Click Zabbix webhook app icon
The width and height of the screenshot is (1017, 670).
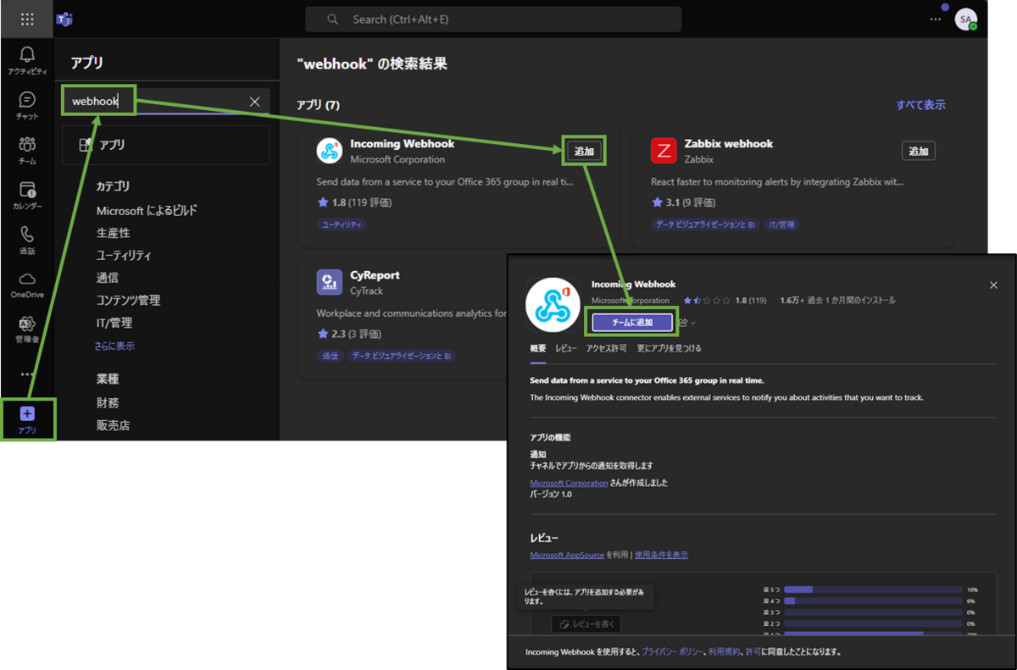[664, 151]
